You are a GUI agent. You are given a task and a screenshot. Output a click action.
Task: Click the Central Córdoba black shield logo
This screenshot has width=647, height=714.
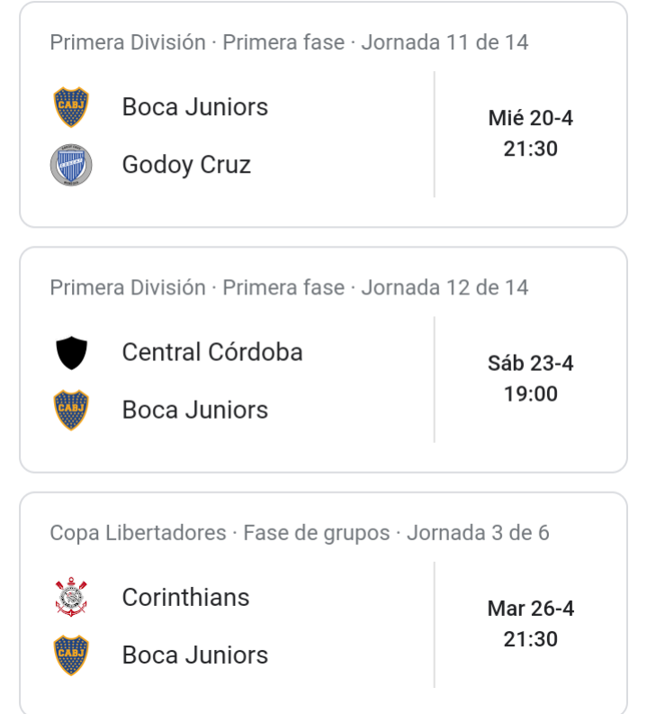71,353
